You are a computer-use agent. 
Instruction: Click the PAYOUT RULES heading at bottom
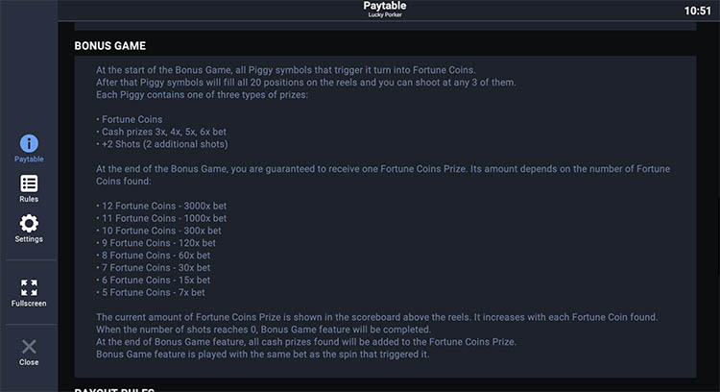click(113, 389)
